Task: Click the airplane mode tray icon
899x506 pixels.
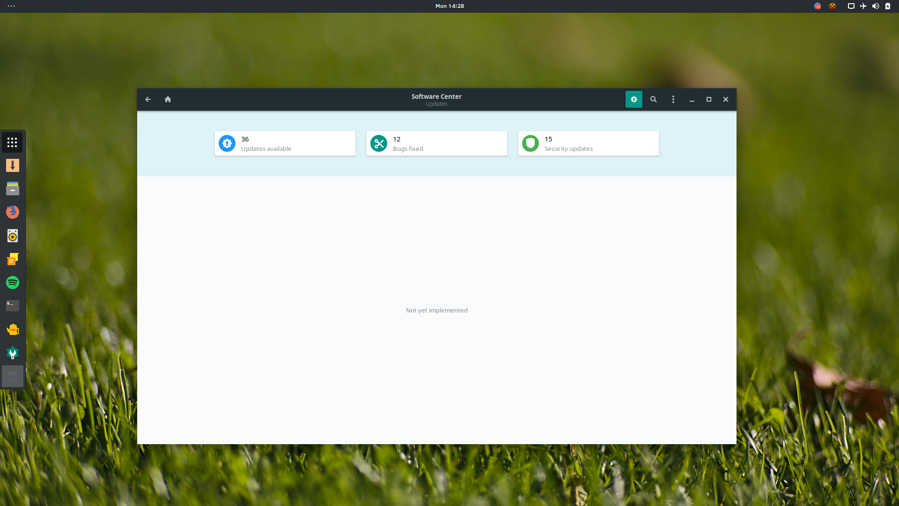Action: (863, 6)
